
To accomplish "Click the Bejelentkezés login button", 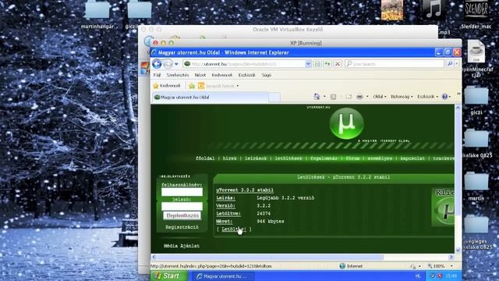I will tap(182, 215).
